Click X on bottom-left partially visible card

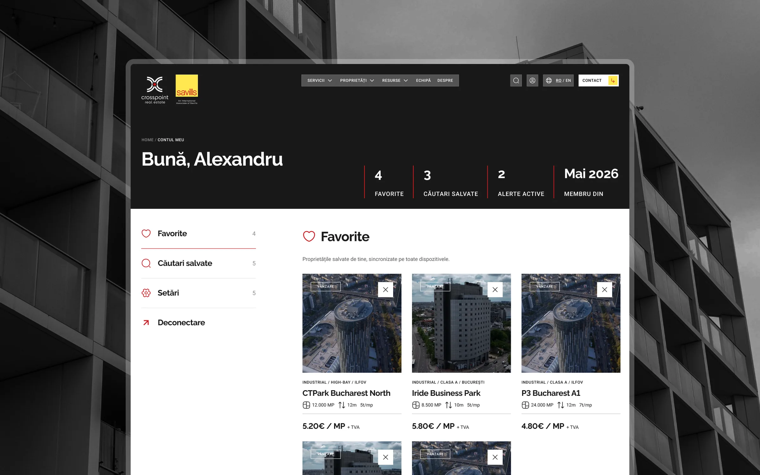pyautogui.click(x=385, y=457)
